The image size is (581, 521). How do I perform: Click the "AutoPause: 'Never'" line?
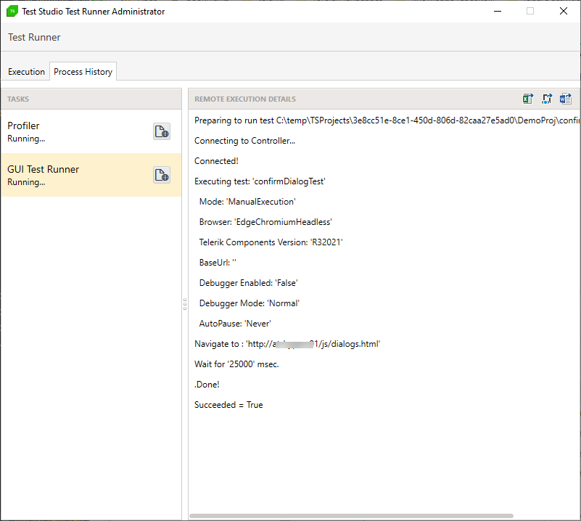coord(235,324)
